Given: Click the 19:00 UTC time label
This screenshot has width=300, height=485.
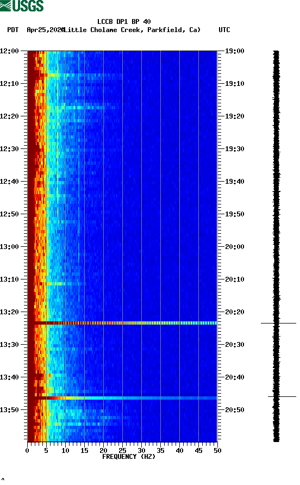Looking at the screenshot, I should point(235,51).
